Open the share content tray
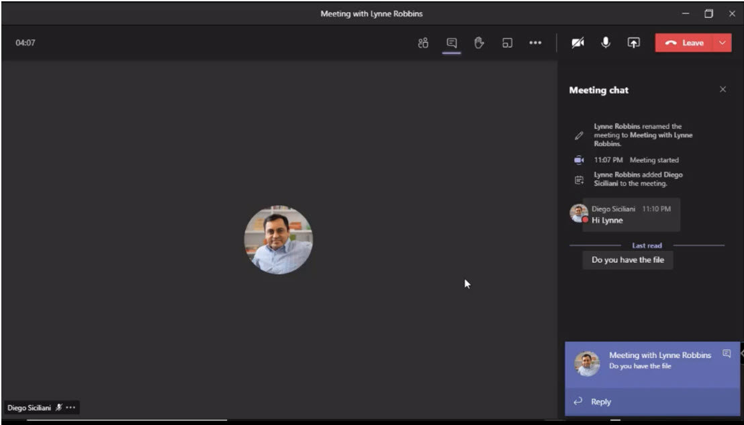Screen dimensions: 744x425 [633, 43]
